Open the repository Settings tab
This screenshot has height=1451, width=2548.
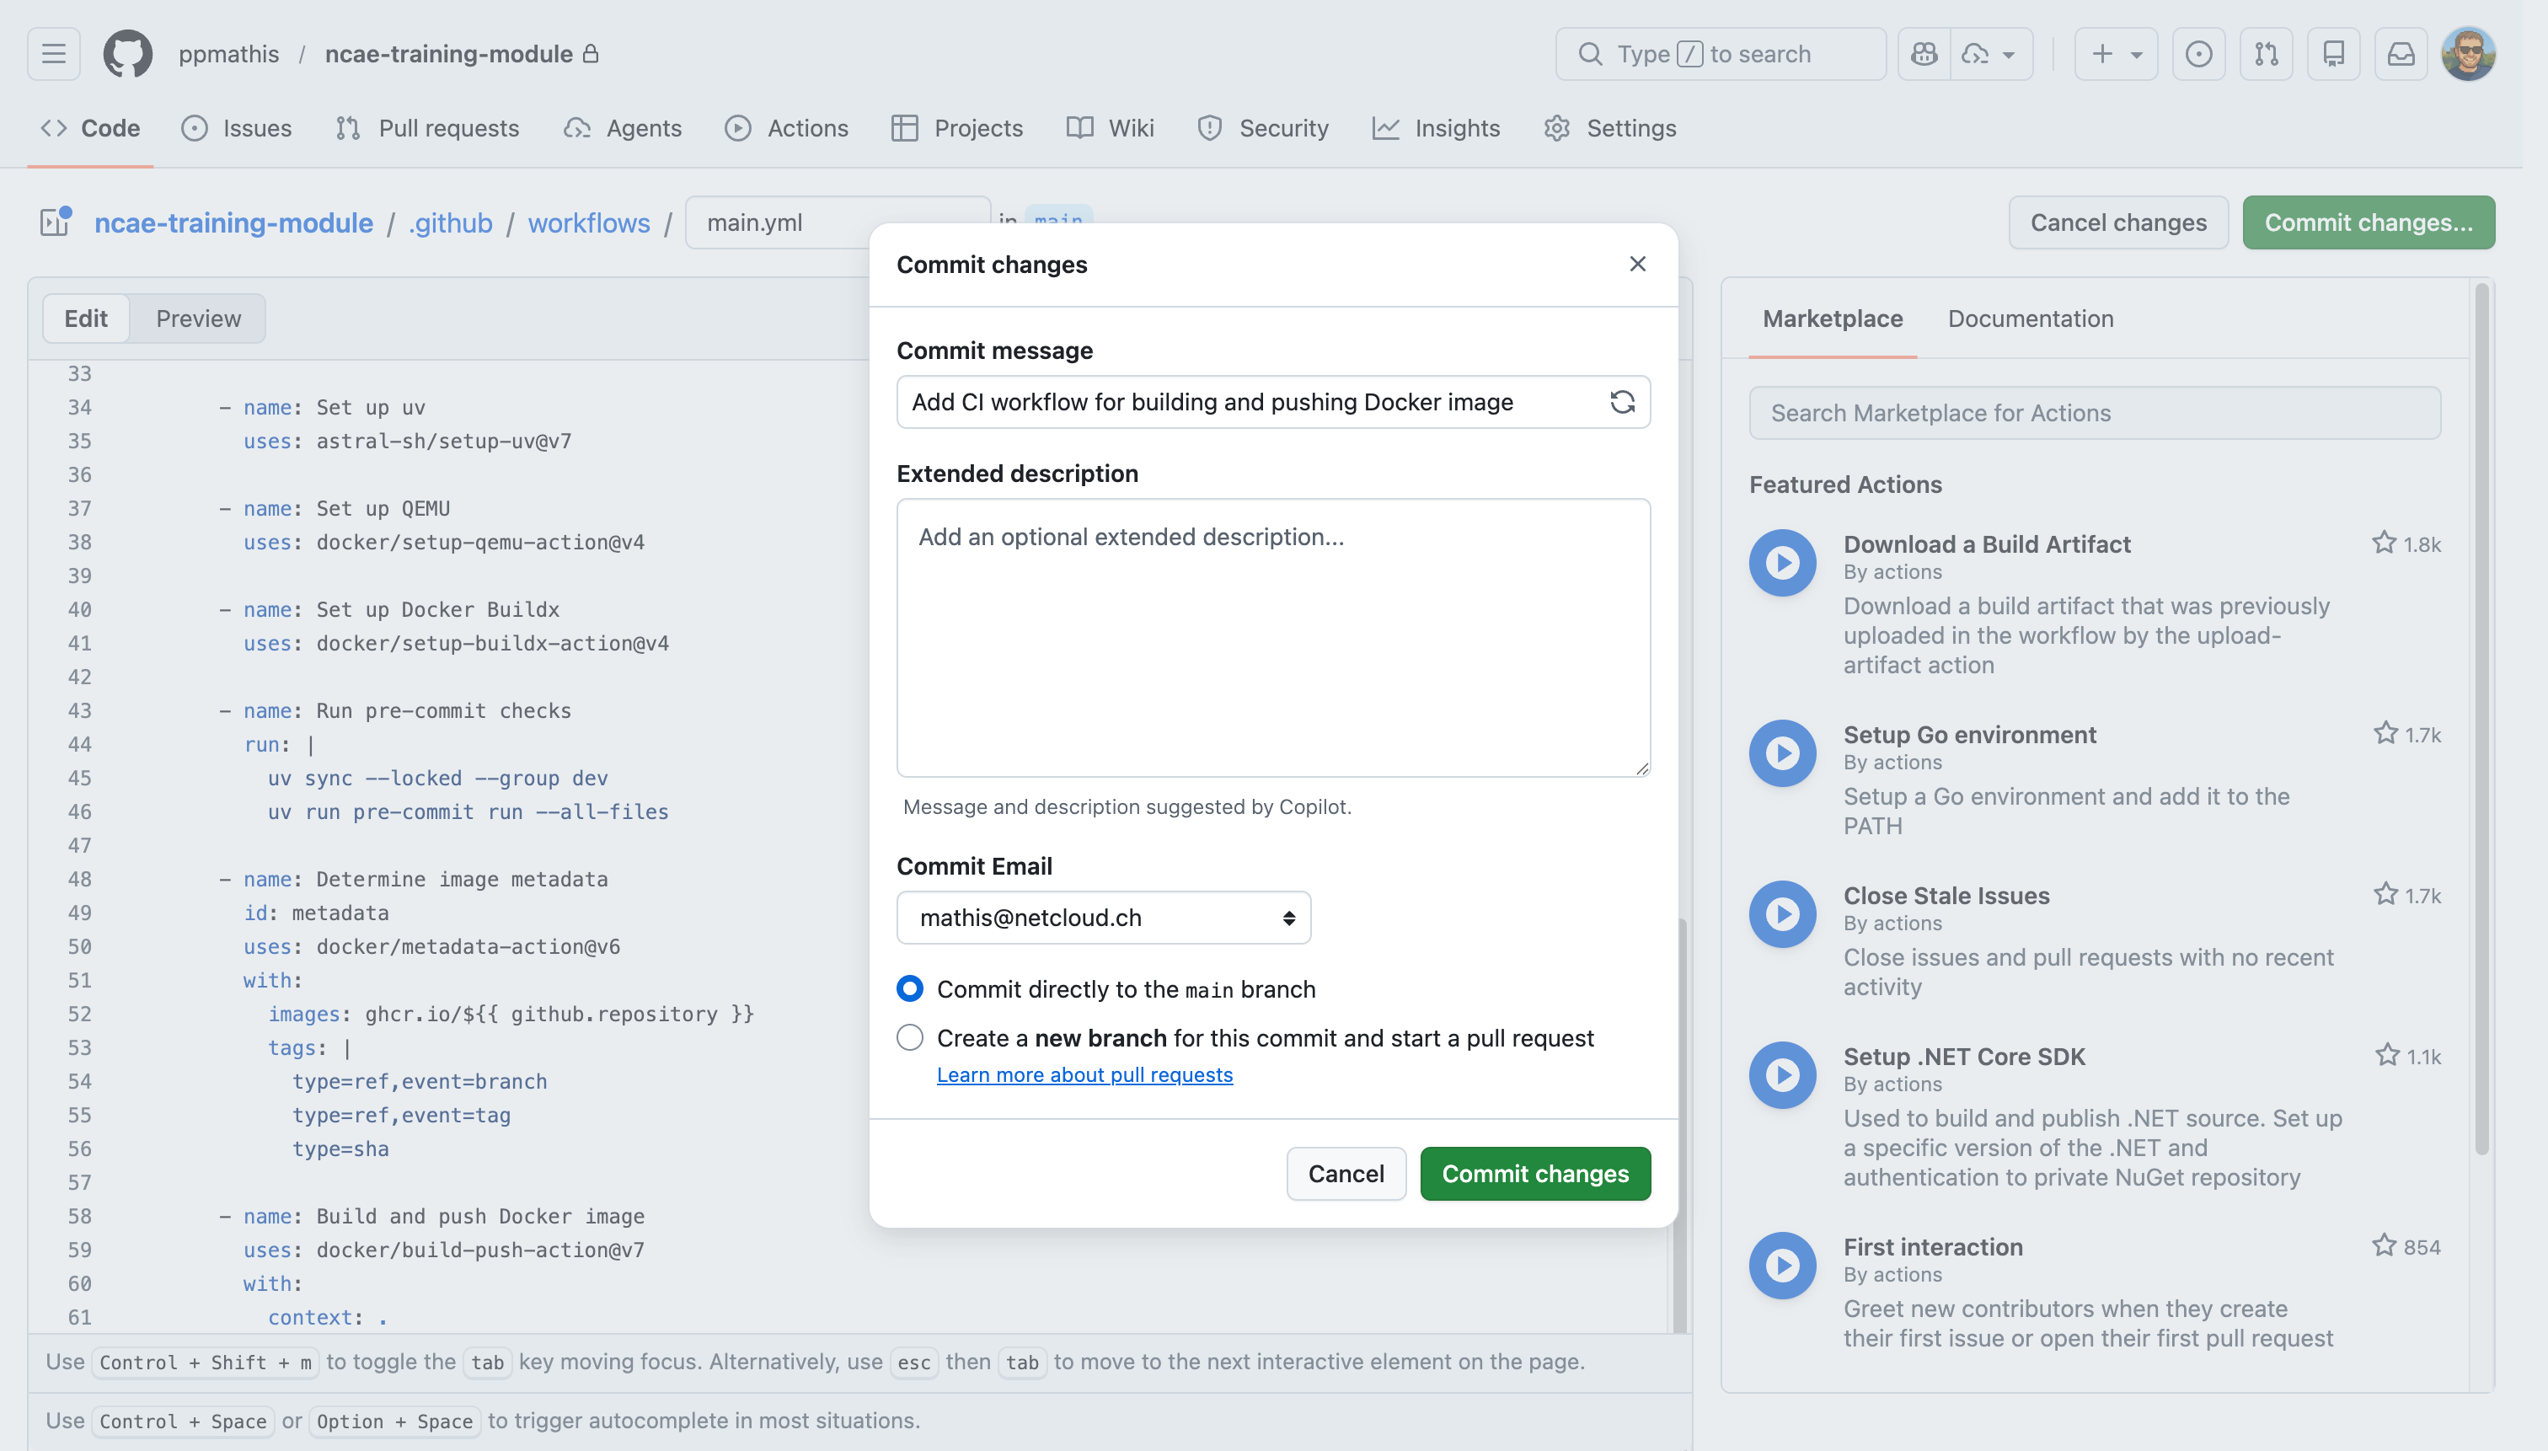pyautogui.click(x=1609, y=127)
